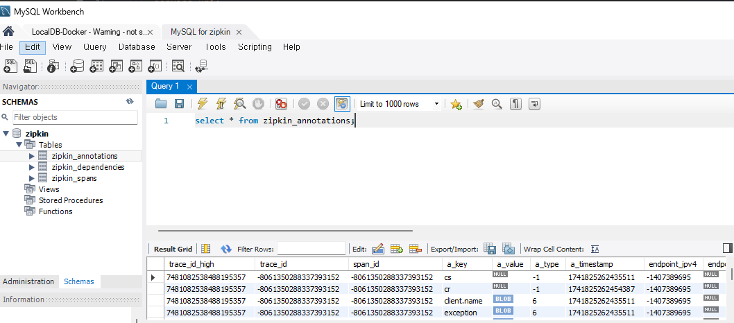Execute the query with lightning bolt
This screenshot has width=734, height=323.
[203, 104]
